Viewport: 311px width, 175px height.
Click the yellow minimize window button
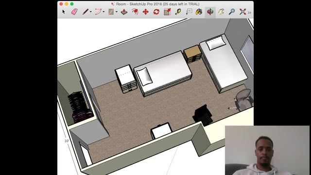pos(67,4)
